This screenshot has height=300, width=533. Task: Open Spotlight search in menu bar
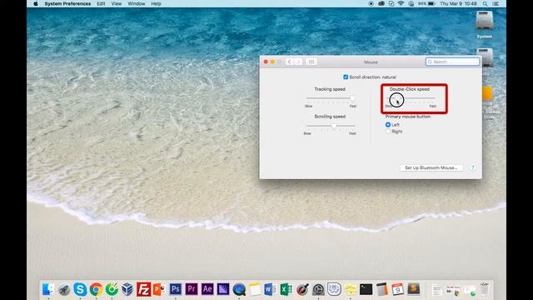coord(485,3)
